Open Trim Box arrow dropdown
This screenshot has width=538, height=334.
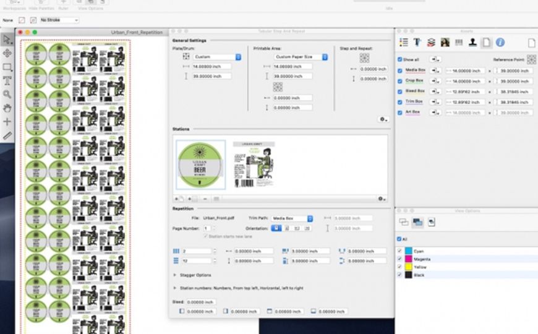[435, 102]
